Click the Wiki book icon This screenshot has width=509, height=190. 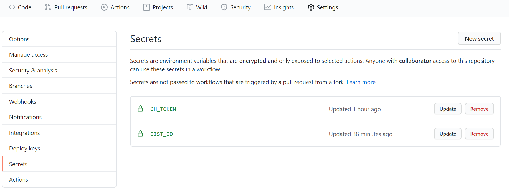pos(190,7)
